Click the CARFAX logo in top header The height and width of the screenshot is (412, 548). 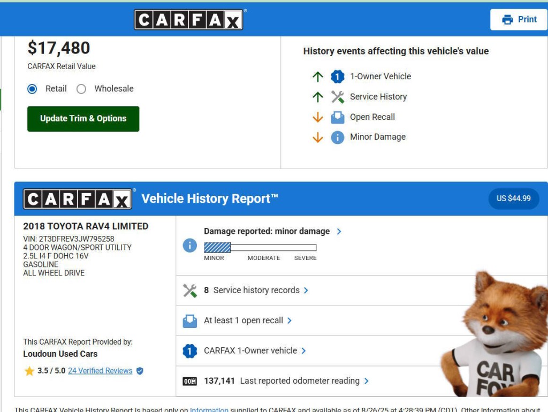click(x=189, y=20)
